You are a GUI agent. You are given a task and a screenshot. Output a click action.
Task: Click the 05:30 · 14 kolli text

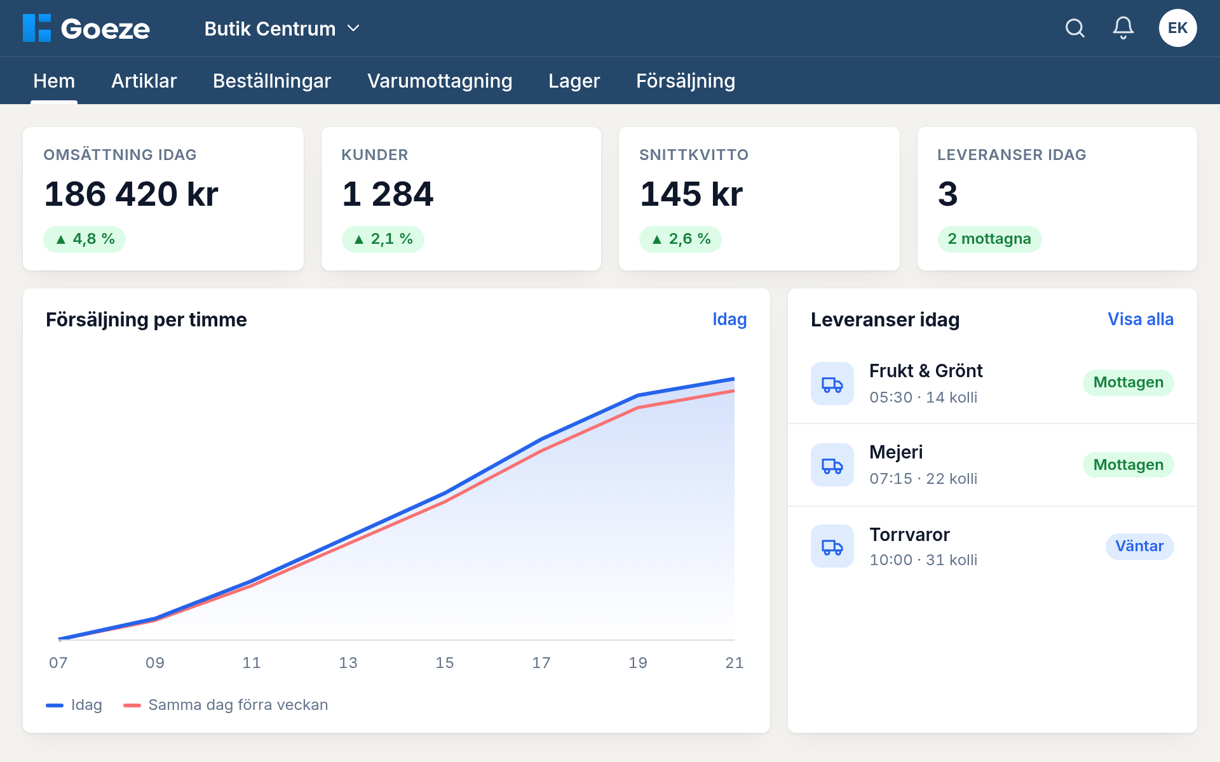[923, 398]
